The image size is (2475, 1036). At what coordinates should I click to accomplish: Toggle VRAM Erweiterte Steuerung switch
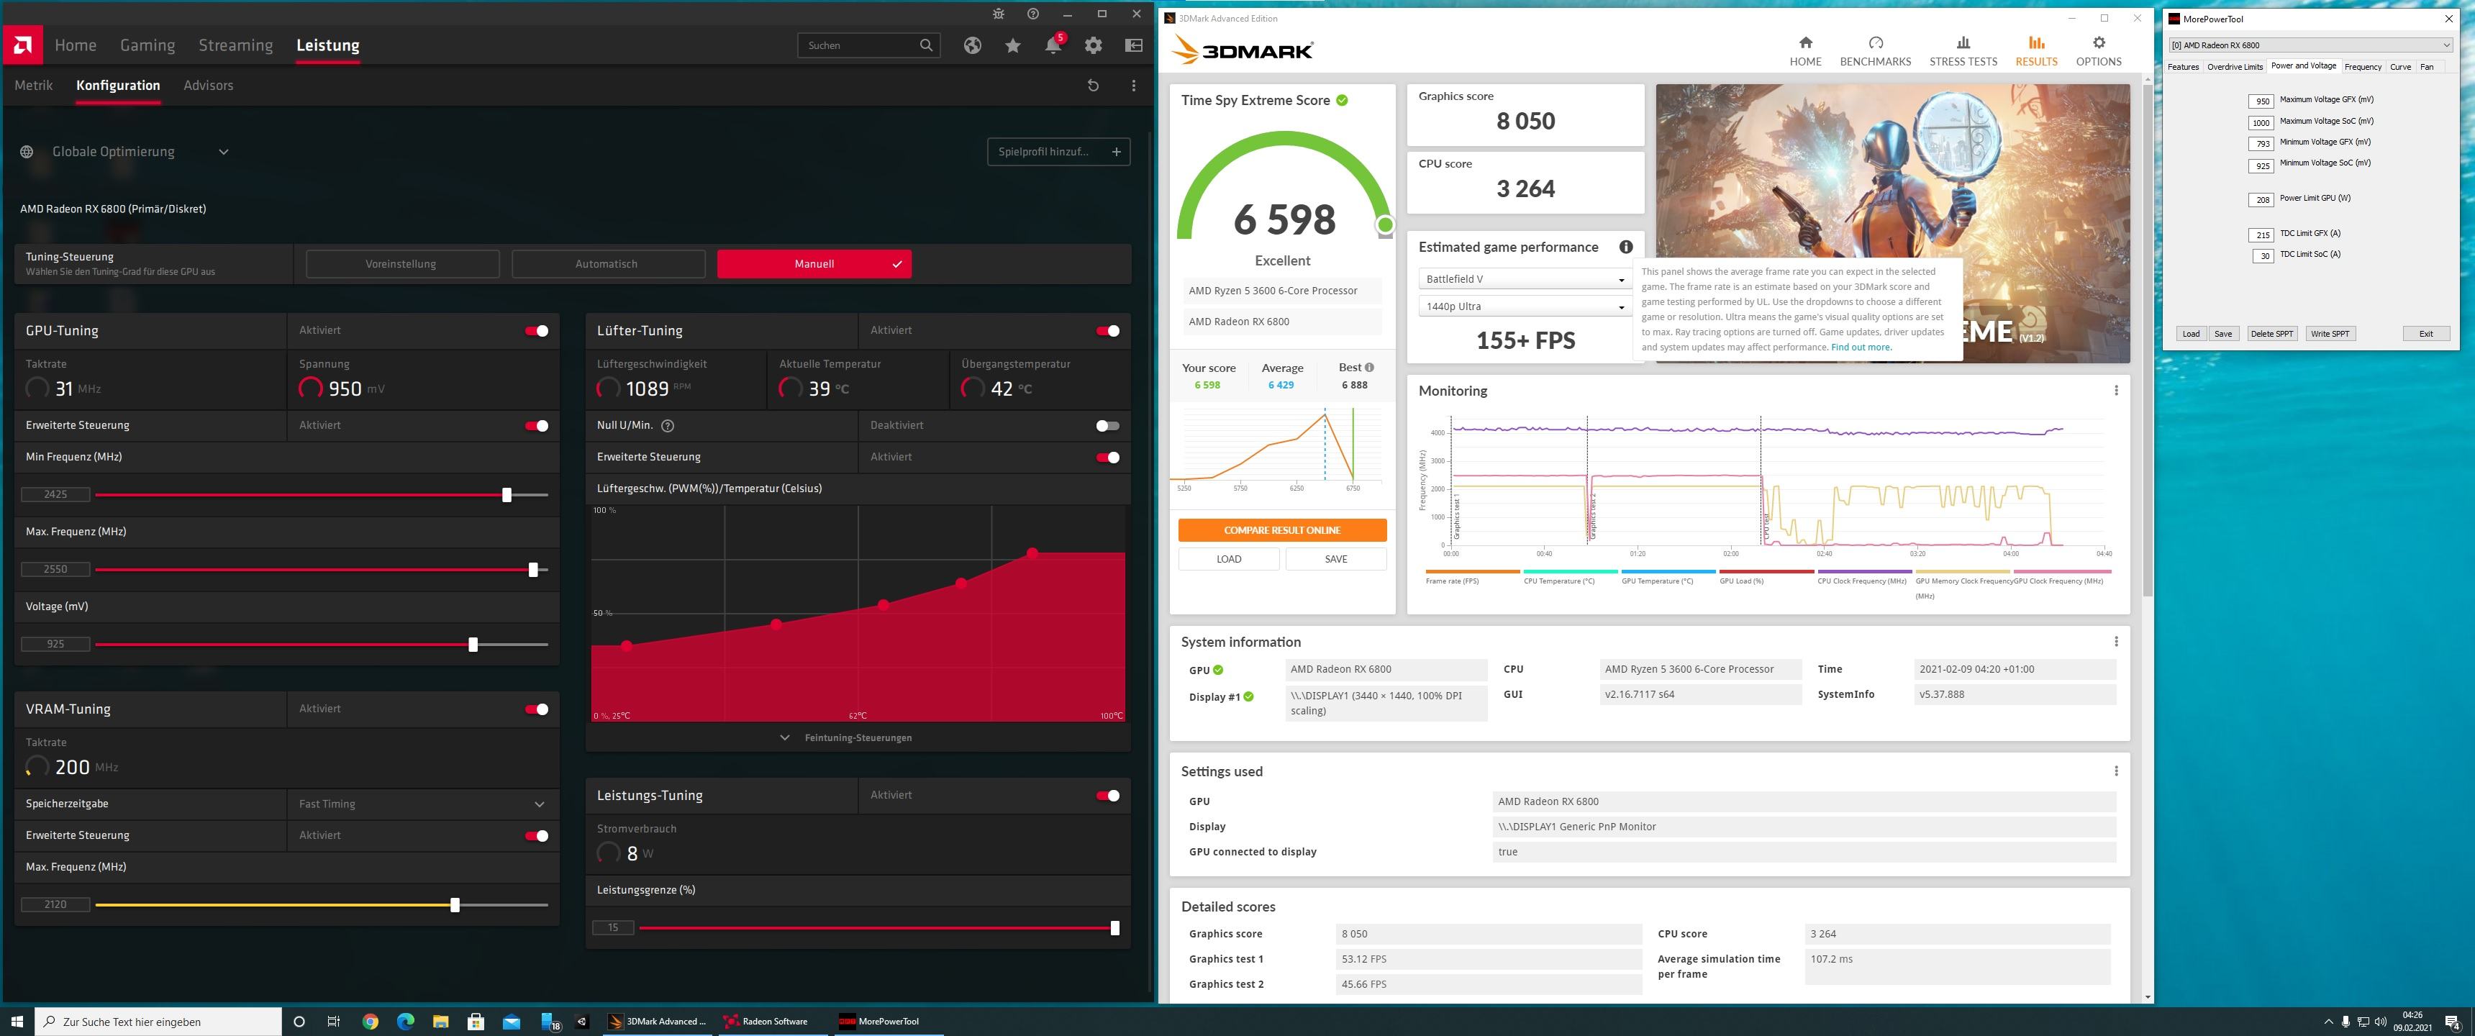[536, 836]
